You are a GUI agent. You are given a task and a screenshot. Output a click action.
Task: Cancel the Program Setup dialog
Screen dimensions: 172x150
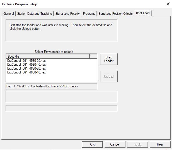tap(115, 144)
